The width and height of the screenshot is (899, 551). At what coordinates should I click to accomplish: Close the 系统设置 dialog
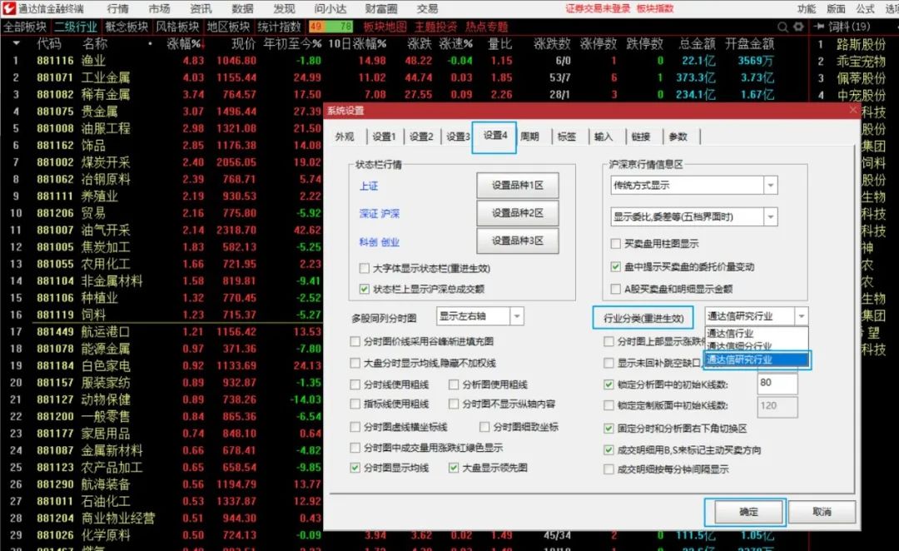pos(853,110)
